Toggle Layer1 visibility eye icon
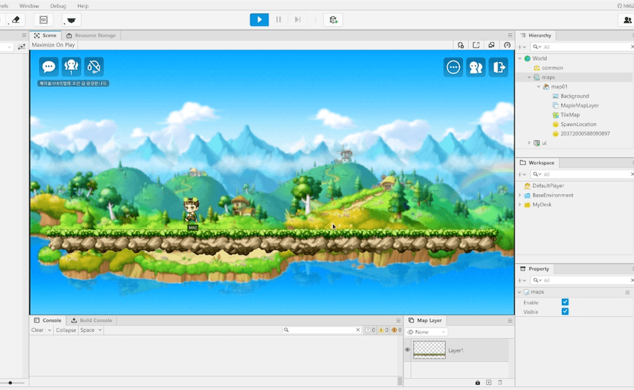Screen dimensions: 634x390 (x=407, y=350)
